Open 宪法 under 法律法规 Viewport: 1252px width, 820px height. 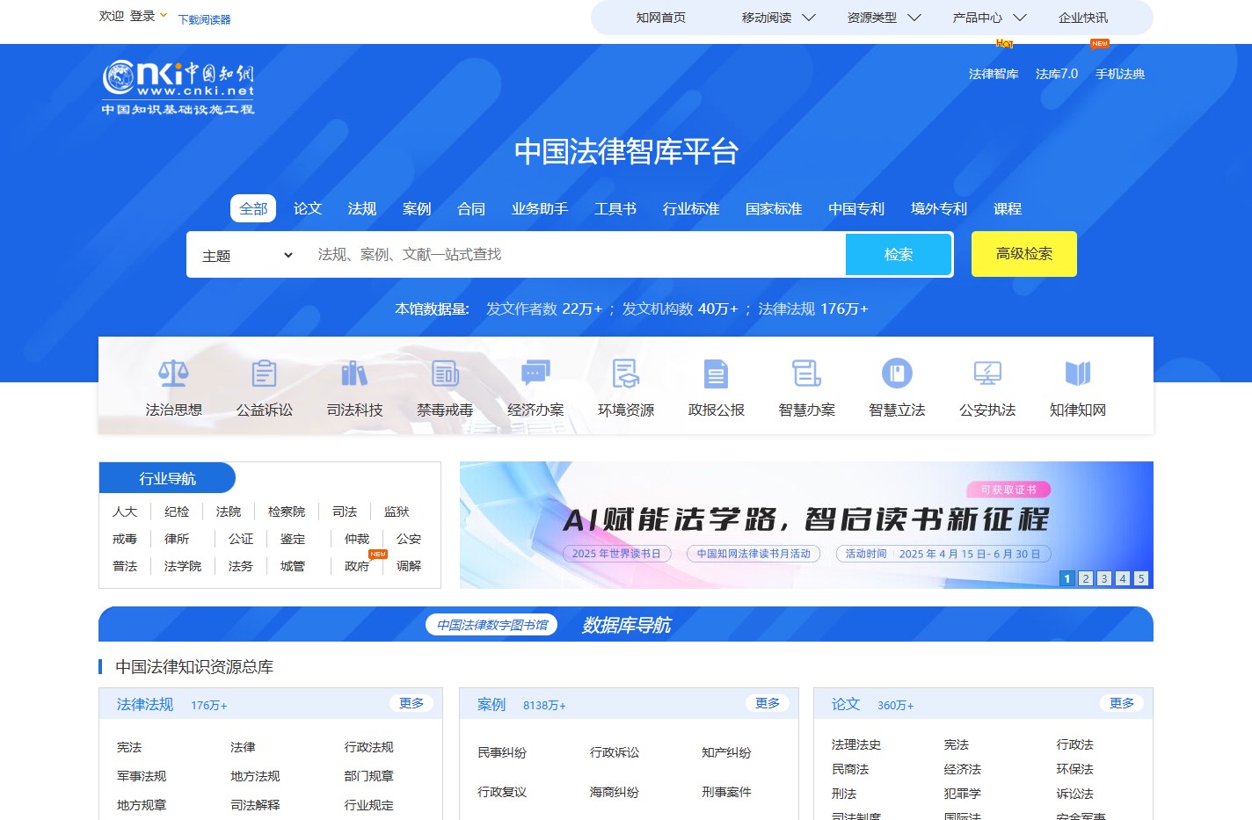click(129, 747)
